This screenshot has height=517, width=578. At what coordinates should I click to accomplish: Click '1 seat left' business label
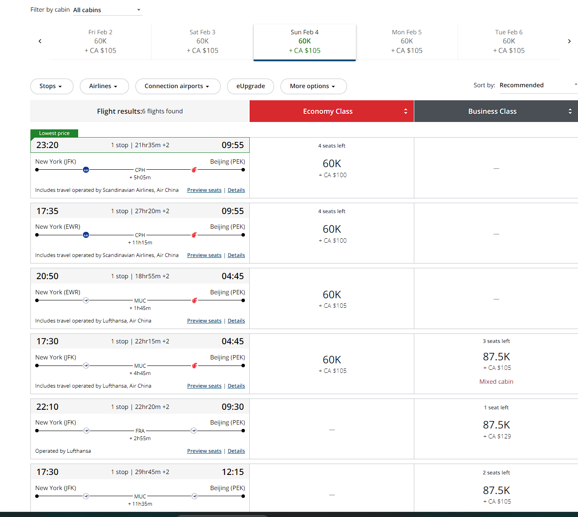pyautogui.click(x=496, y=408)
